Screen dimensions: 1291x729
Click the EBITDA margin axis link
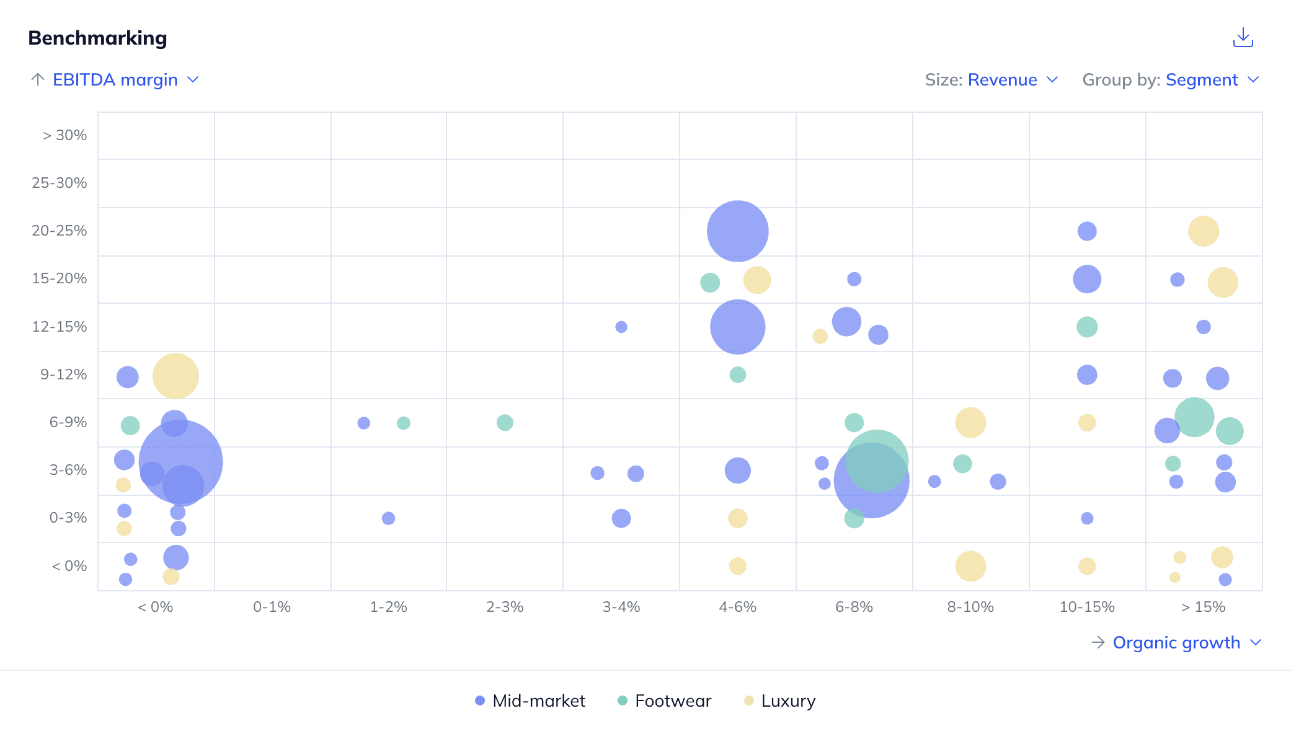click(115, 79)
